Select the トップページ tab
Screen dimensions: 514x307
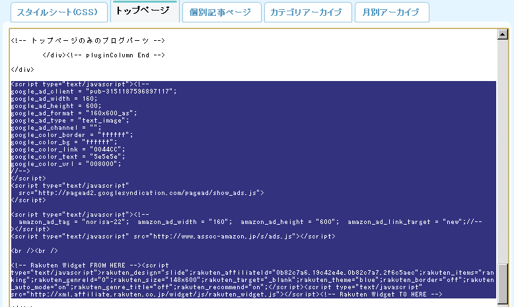pyautogui.click(x=145, y=11)
